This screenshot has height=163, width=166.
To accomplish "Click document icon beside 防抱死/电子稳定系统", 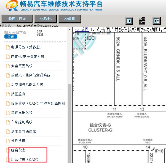I will [8, 57].
